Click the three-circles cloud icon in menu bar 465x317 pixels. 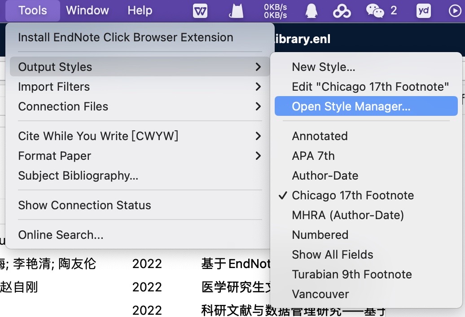(x=342, y=11)
